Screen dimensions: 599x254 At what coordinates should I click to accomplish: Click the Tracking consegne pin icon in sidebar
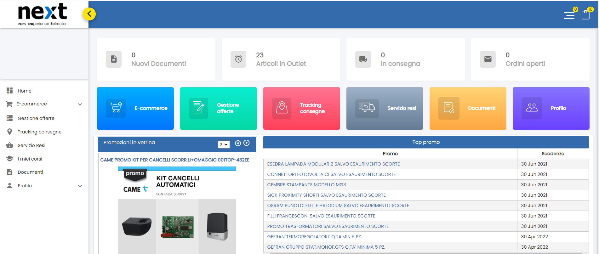(x=10, y=132)
